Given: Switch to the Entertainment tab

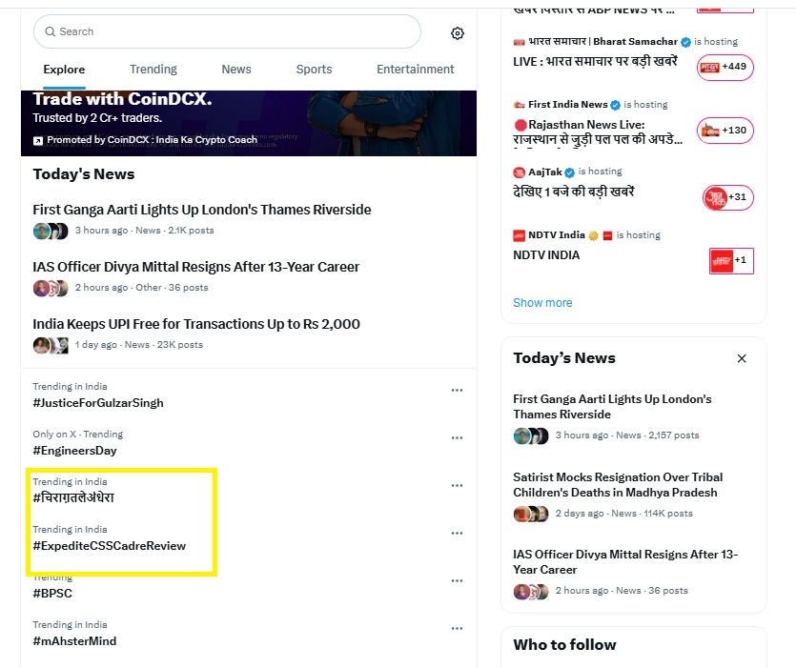Looking at the screenshot, I should [416, 70].
